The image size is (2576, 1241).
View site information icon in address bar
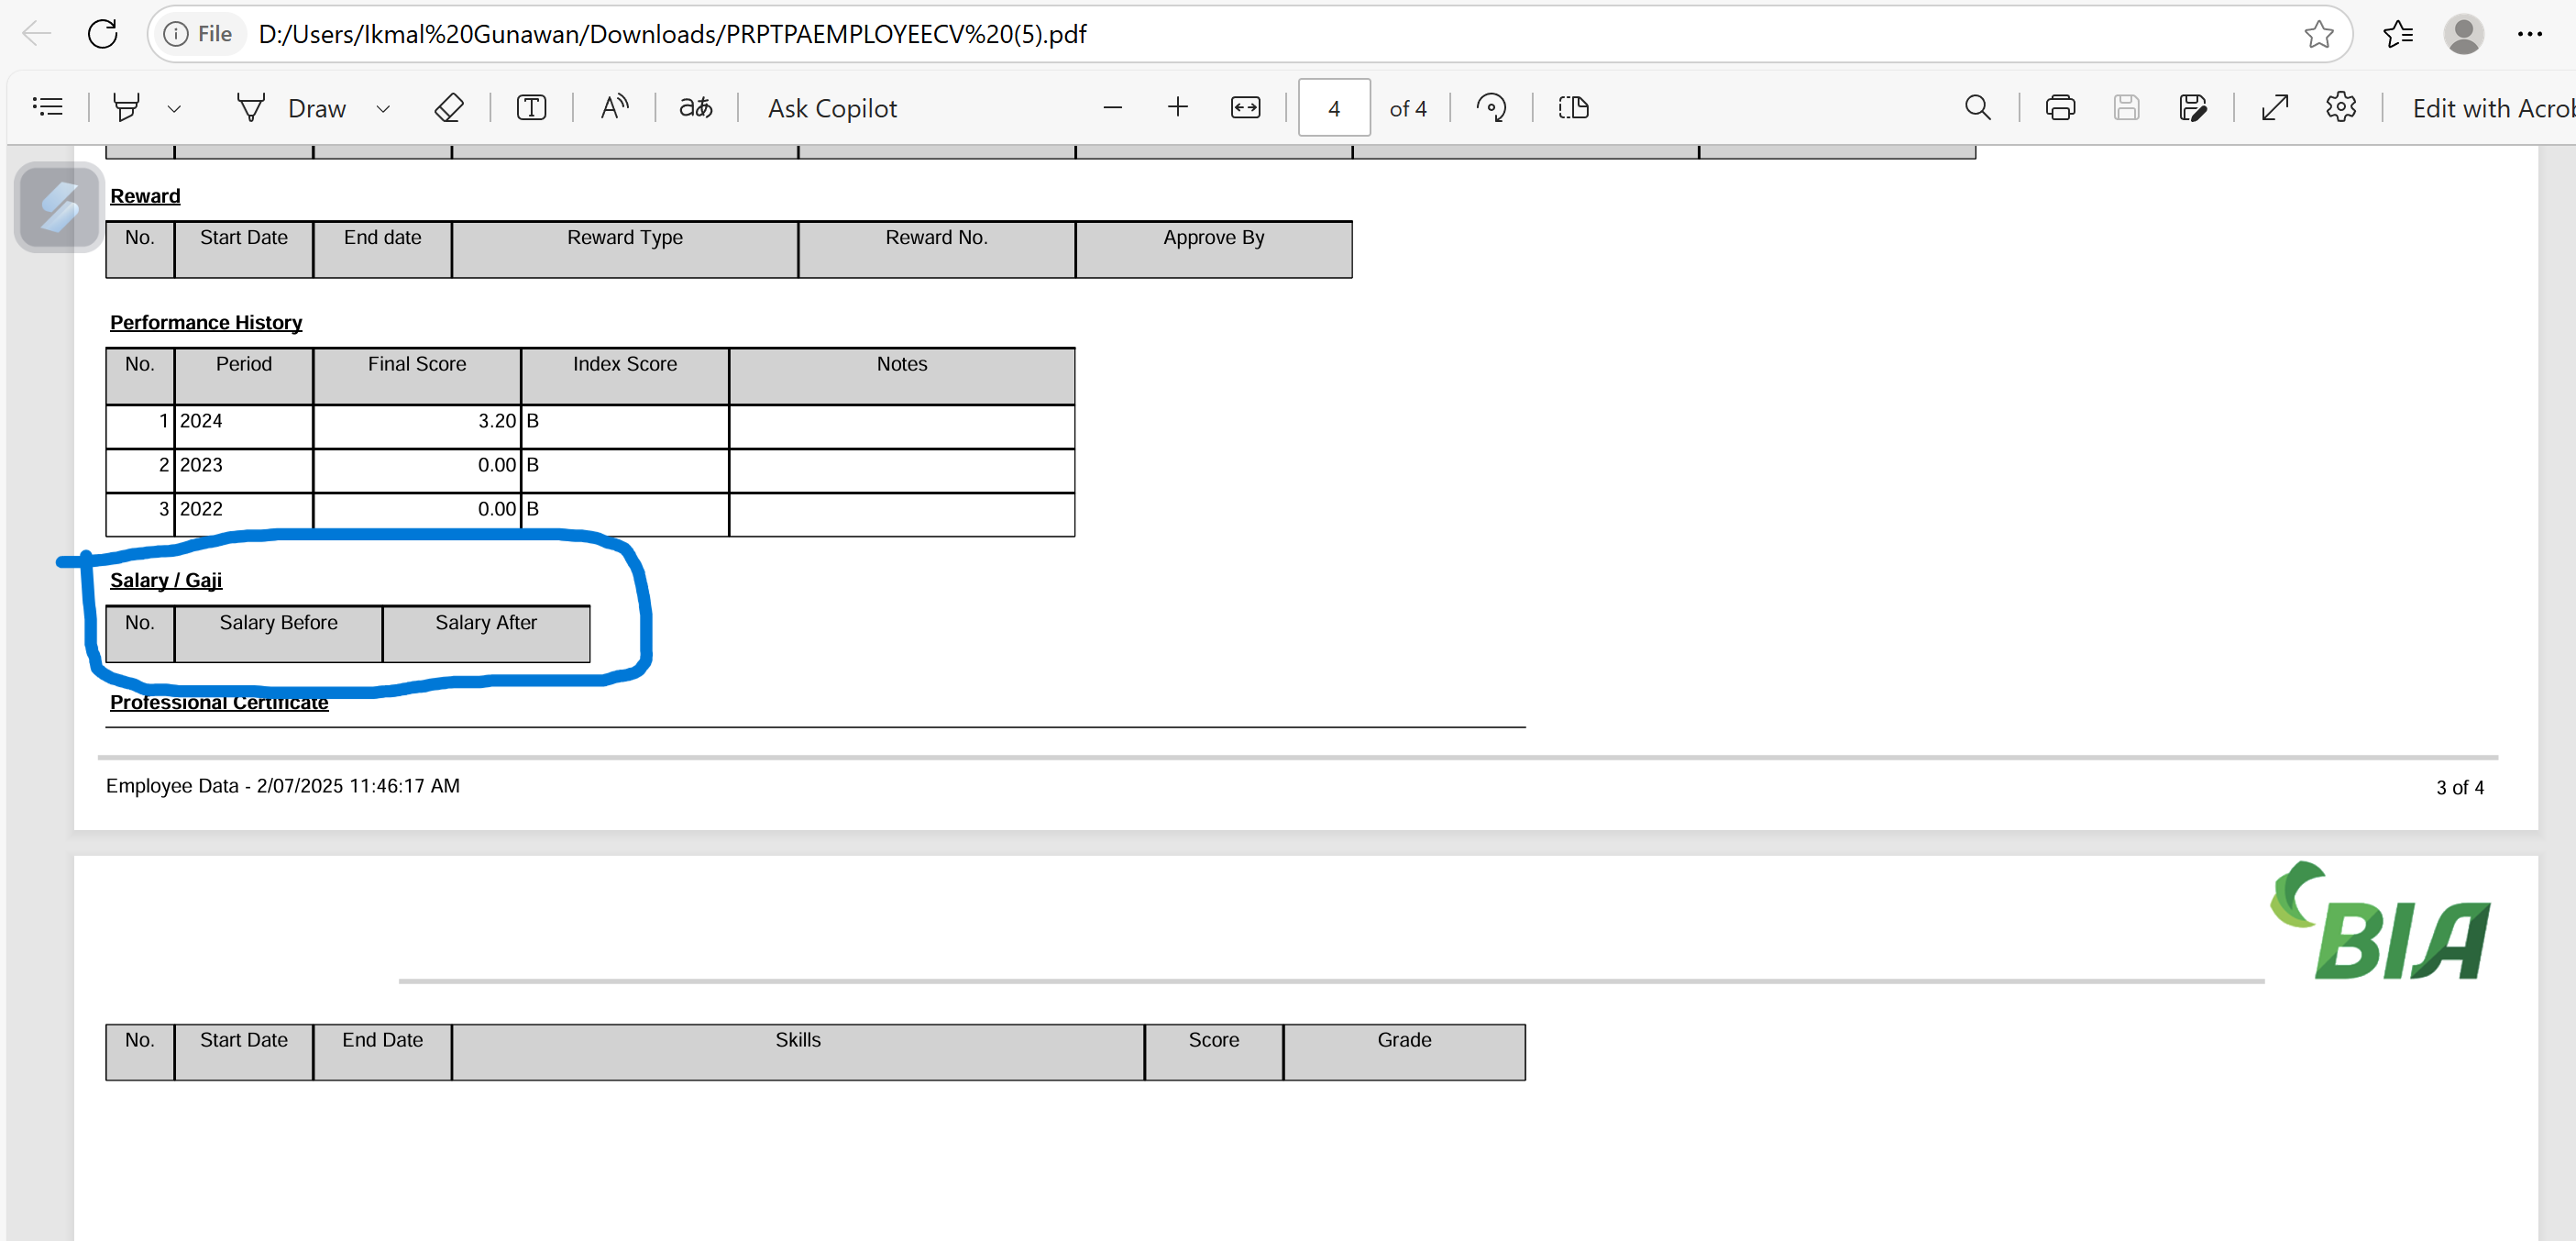175,34
